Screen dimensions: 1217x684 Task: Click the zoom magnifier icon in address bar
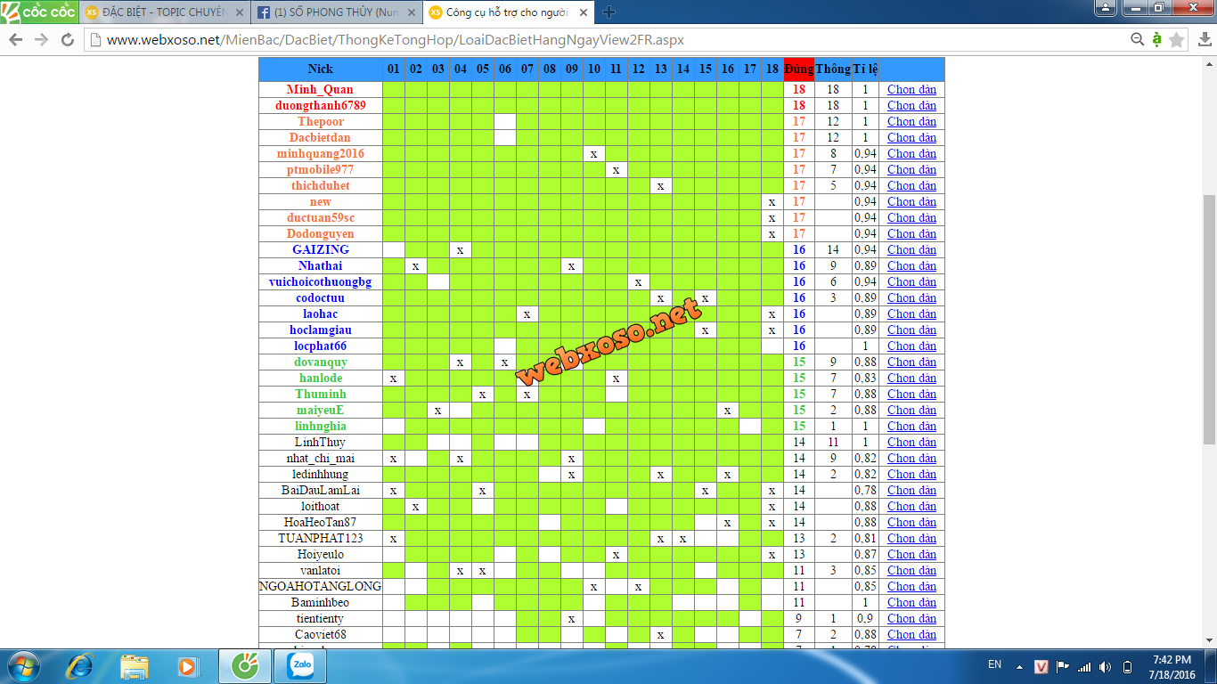click(x=1137, y=40)
